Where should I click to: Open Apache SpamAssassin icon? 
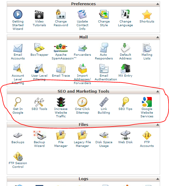click(x=61, y=48)
